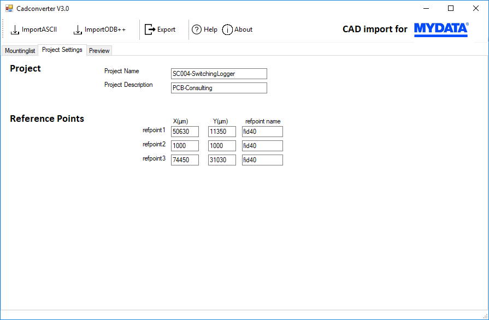Click the window resize grip
Screen dimensions: 489x320
(x=485, y=316)
